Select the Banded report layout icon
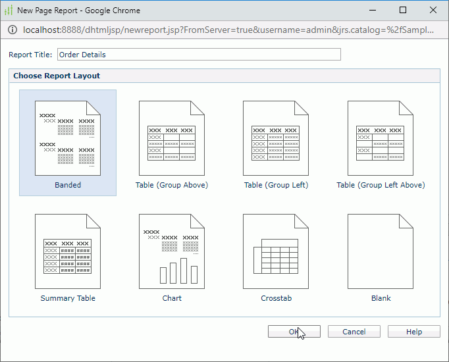This screenshot has height=362, width=449. (68, 138)
